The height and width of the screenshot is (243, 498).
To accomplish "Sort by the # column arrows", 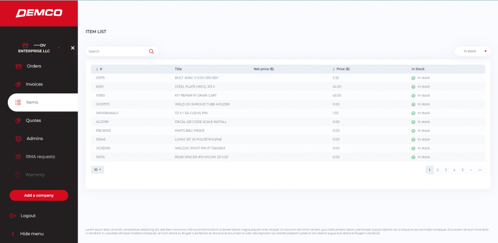I will coord(97,69).
